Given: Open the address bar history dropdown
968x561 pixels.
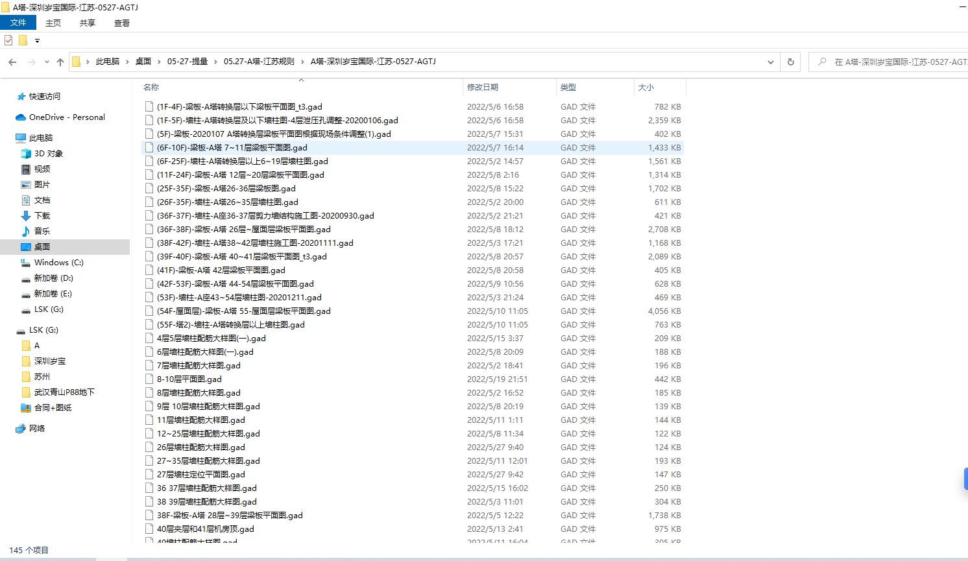Looking at the screenshot, I should [770, 62].
